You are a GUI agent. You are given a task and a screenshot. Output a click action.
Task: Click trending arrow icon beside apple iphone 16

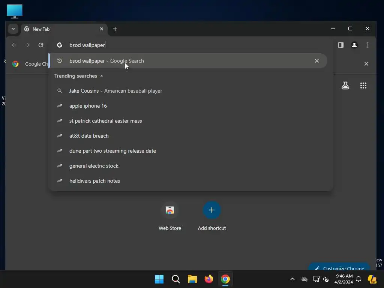[x=60, y=106]
